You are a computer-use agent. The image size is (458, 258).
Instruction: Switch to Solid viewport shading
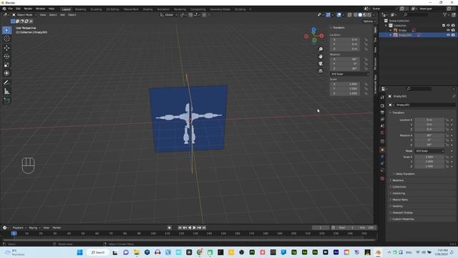(x=360, y=14)
